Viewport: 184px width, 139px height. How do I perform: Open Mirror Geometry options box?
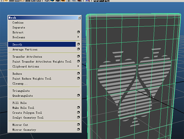79,130
